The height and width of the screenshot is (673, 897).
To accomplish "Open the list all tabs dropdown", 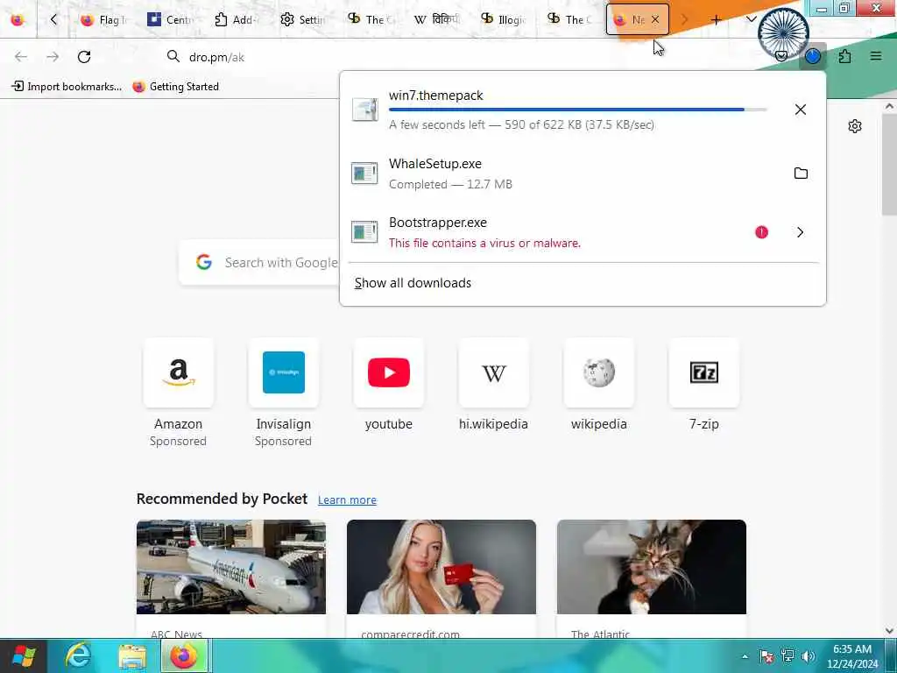I will tap(751, 20).
